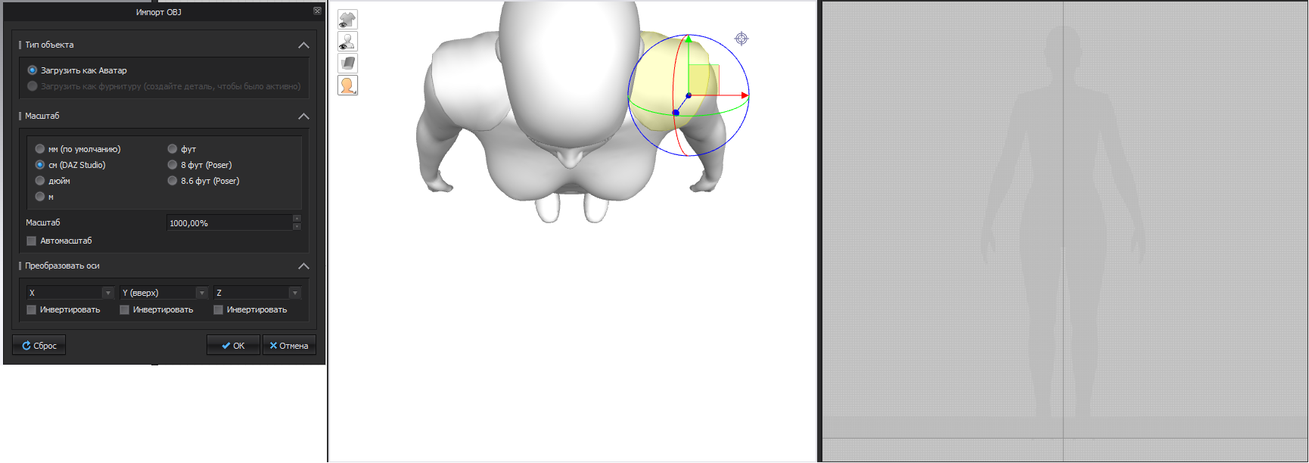
Task: Collapse the Преобразовать оси section
Action: click(x=303, y=266)
